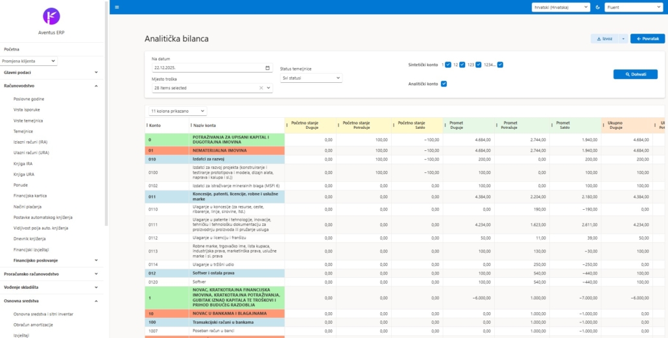Click the Aventus ERP logo
Screen dimensions: 668x338
point(51,16)
